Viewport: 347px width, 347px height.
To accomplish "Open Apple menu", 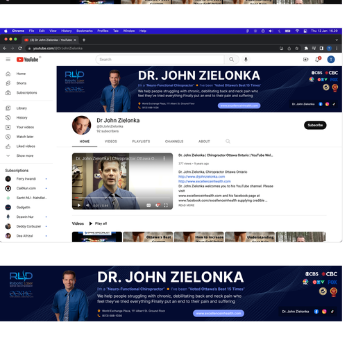I will [6, 31].
